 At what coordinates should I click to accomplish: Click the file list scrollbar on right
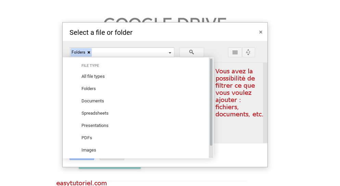coord(265,103)
